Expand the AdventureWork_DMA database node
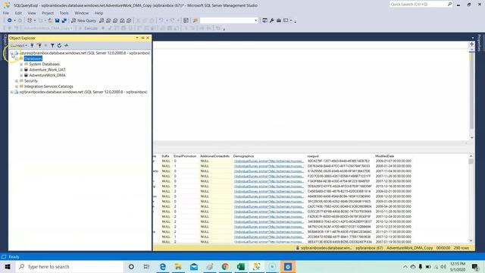The width and height of the screenshot is (485, 273). pos(21,75)
